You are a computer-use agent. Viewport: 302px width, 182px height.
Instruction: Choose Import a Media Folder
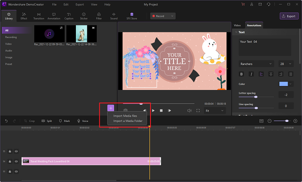(128, 121)
